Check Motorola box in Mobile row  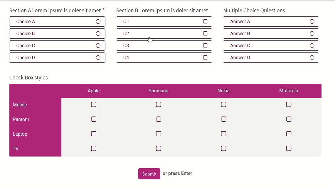tap(289, 105)
